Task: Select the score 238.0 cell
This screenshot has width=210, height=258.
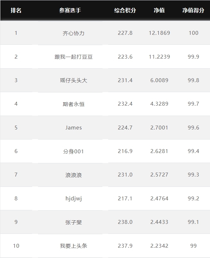Action: [x=125, y=222]
